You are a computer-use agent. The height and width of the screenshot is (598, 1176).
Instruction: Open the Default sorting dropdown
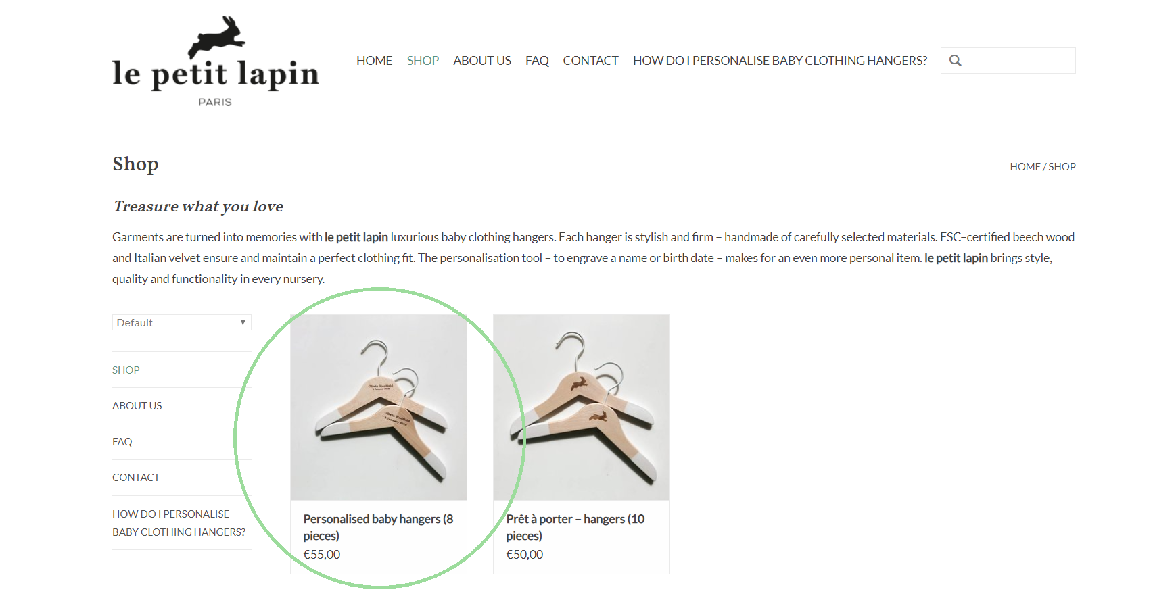point(182,322)
